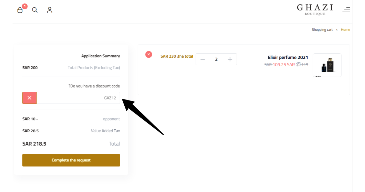The height and width of the screenshot is (192, 365).
Task: Click the quantity field showing 2
Action: (x=216, y=59)
